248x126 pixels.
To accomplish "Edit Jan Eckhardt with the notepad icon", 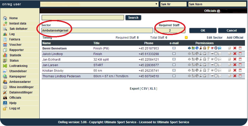I will point(230,59).
